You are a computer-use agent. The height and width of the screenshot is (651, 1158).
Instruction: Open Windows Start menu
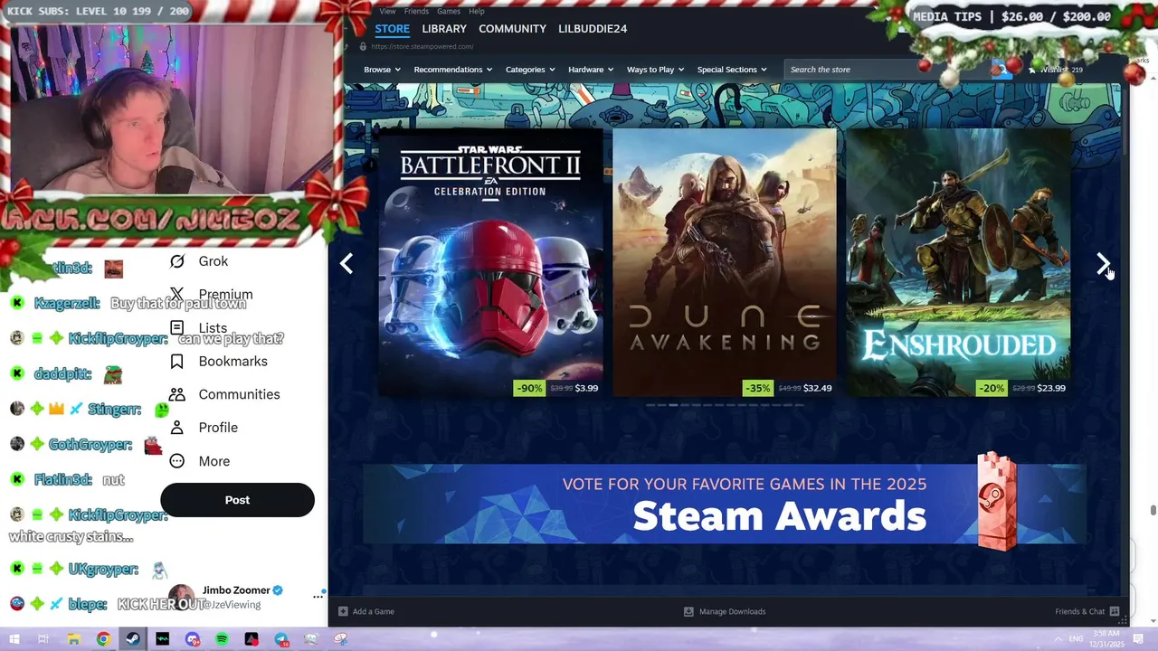[14, 639]
